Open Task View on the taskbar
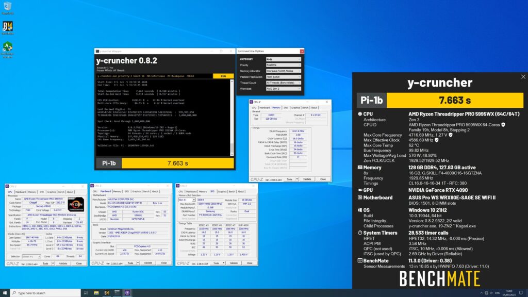Screen dimensions: 528x297 [x=86, y=293]
